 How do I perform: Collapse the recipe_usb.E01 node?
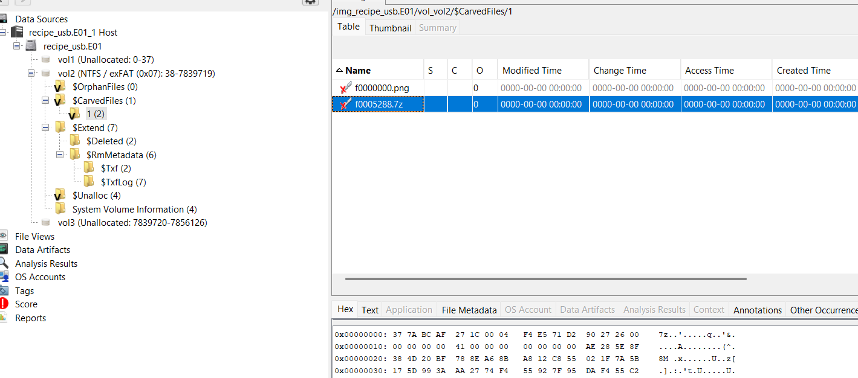(17, 45)
